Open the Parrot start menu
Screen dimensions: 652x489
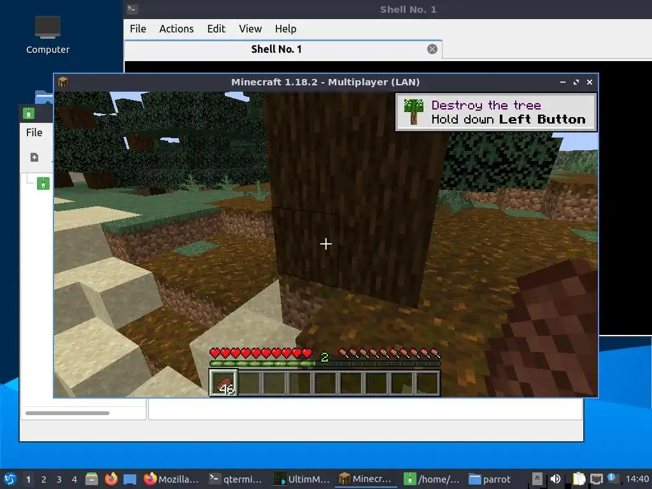click(10, 479)
